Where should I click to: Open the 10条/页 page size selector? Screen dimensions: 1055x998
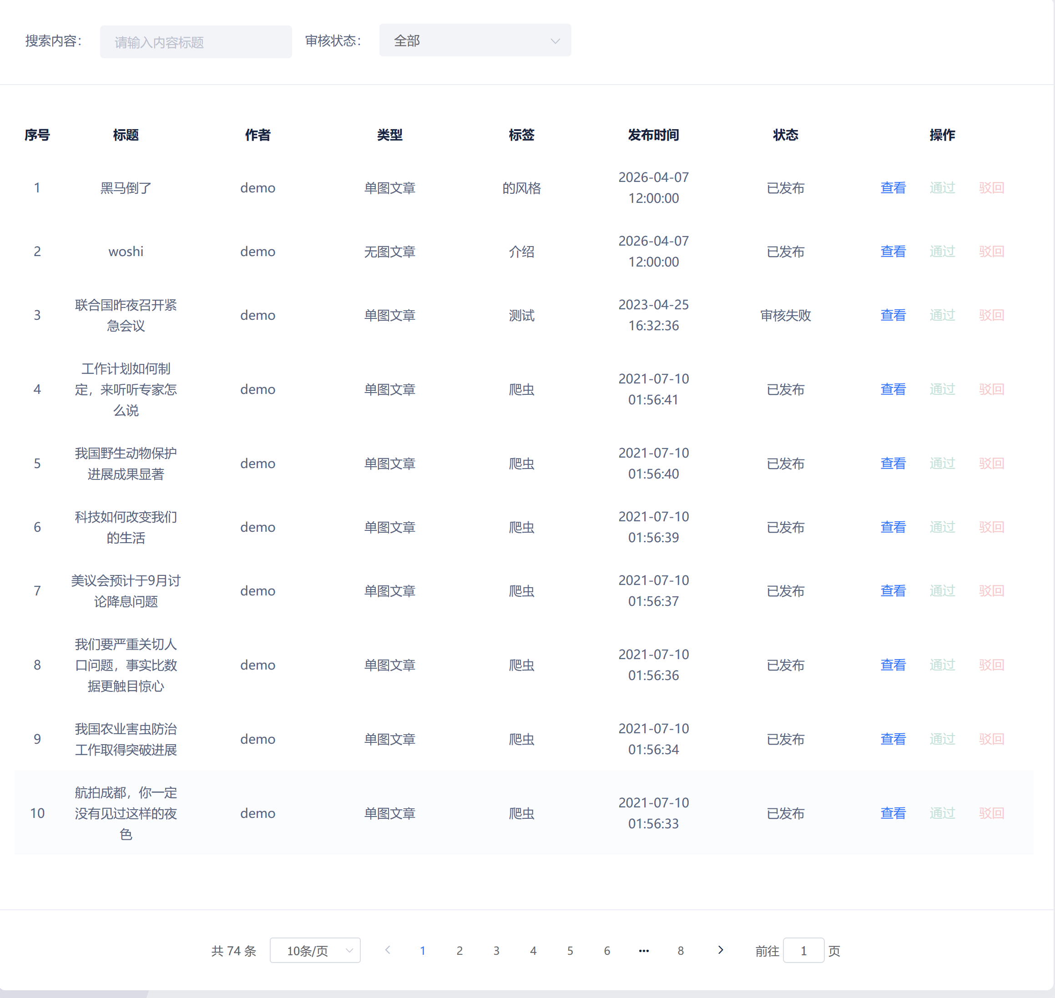click(x=315, y=951)
